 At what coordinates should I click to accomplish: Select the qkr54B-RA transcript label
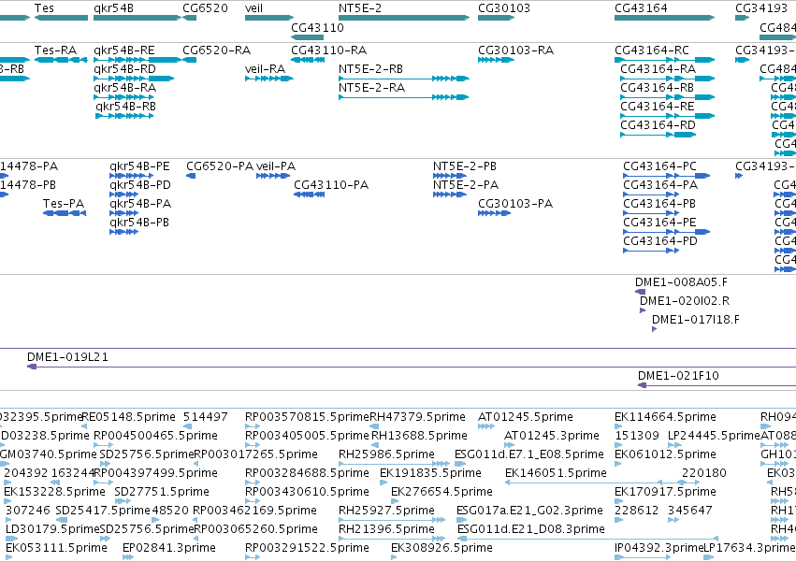pyautogui.click(x=125, y=88)
